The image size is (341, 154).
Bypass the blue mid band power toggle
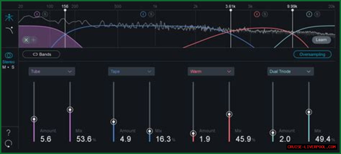pyautogui.click(x=143, y=14)
